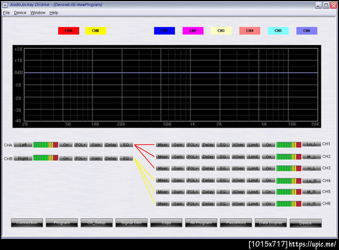Open Gain settings for CH5
The height and width of the screenshot is (250, 339).
(x=178, y=192)
